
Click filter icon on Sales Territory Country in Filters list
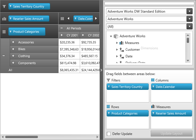109,87
